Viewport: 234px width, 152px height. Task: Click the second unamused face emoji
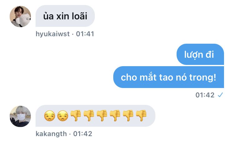coord(63,116)
